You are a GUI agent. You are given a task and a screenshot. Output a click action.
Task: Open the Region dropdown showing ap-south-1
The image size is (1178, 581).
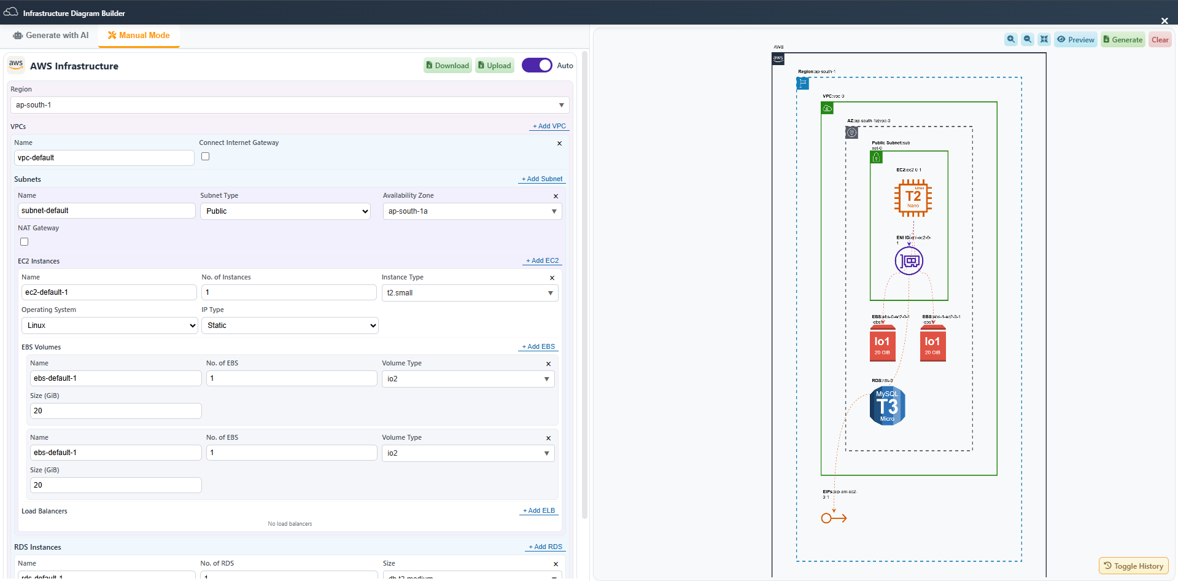click(290, 105)
